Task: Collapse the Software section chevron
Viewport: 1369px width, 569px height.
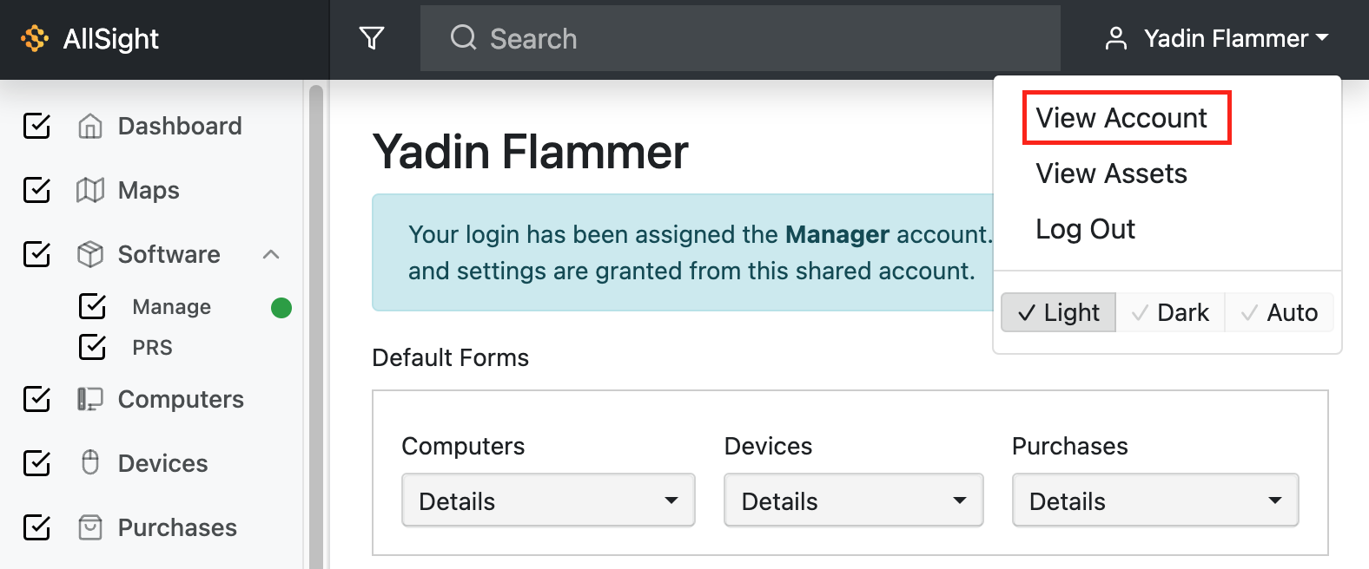Action: click(271, 254)
